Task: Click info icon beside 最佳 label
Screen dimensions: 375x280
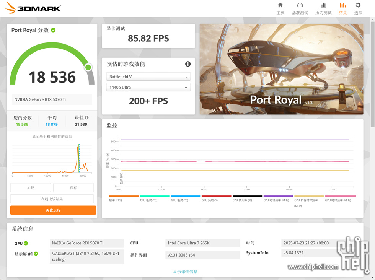Action: pyautogui.click(x=87, y=117)
